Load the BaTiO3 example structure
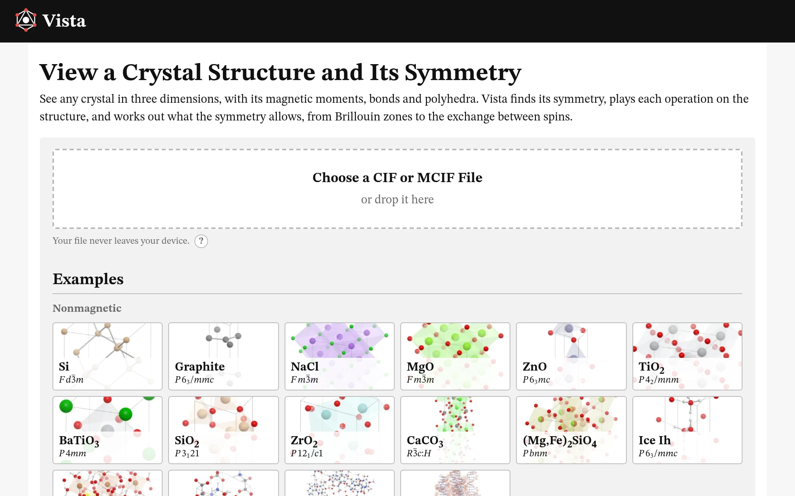 [108, 430]
